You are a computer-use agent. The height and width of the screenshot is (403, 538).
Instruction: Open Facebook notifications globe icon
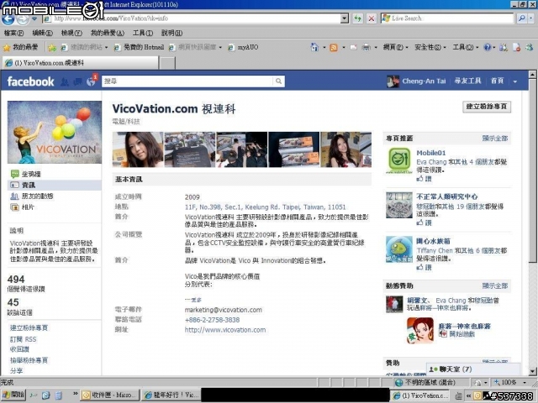pyautogui.click(x=91, y=82)
